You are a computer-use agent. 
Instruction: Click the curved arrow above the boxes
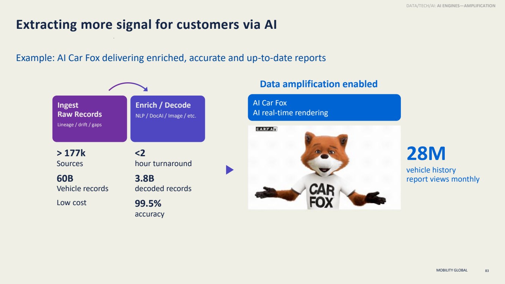[x=128, y=87]
